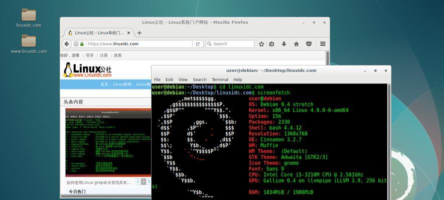Click 'Resolution: 1360x768' terminal line
444x200 pixels.
point(278,133)
